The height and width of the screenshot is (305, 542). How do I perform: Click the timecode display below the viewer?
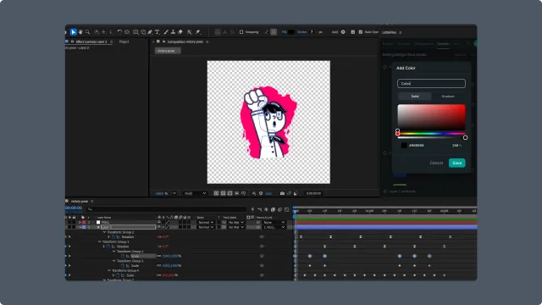[x=313, y=193]
